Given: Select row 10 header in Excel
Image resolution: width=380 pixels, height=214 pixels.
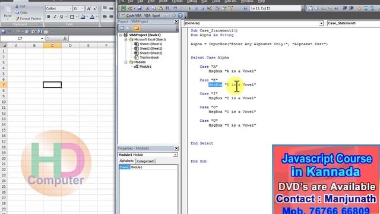Looking at the screenshot, I should coord(4,102).
